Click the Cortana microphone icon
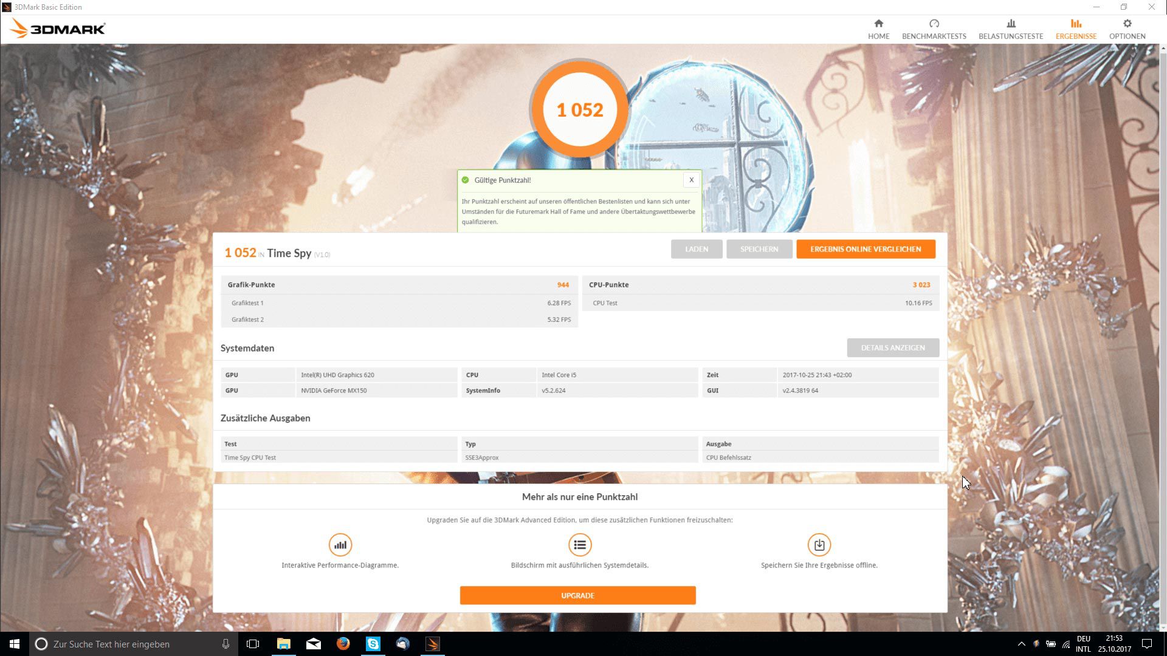This screenshot has height=656, width=1167. [x=225, y=644]
